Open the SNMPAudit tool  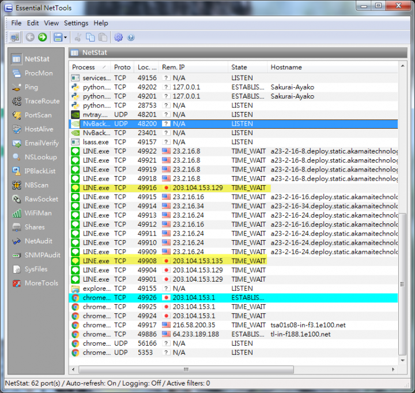[x=36, y=255]
